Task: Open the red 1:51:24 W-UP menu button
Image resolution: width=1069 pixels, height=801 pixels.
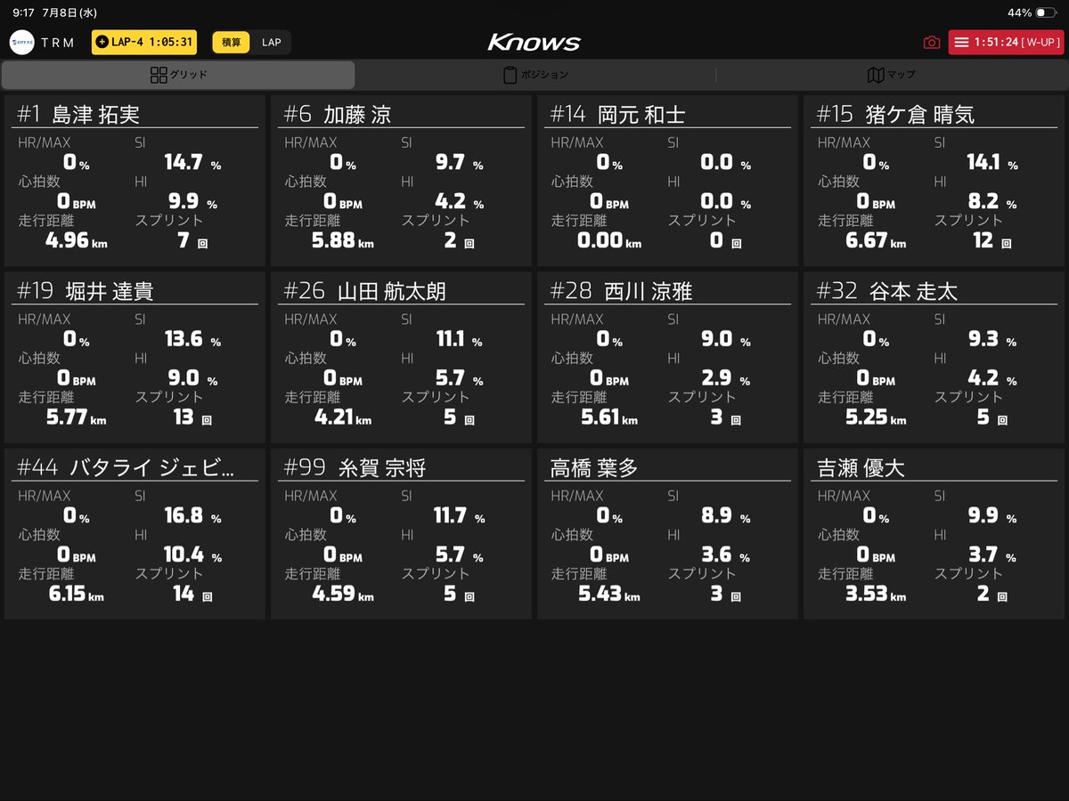Action: (x=1005, y=43)
